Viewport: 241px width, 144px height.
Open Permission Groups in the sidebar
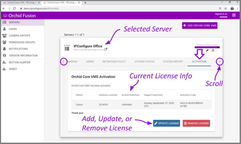pyautogui.click(x=23, y=42)
